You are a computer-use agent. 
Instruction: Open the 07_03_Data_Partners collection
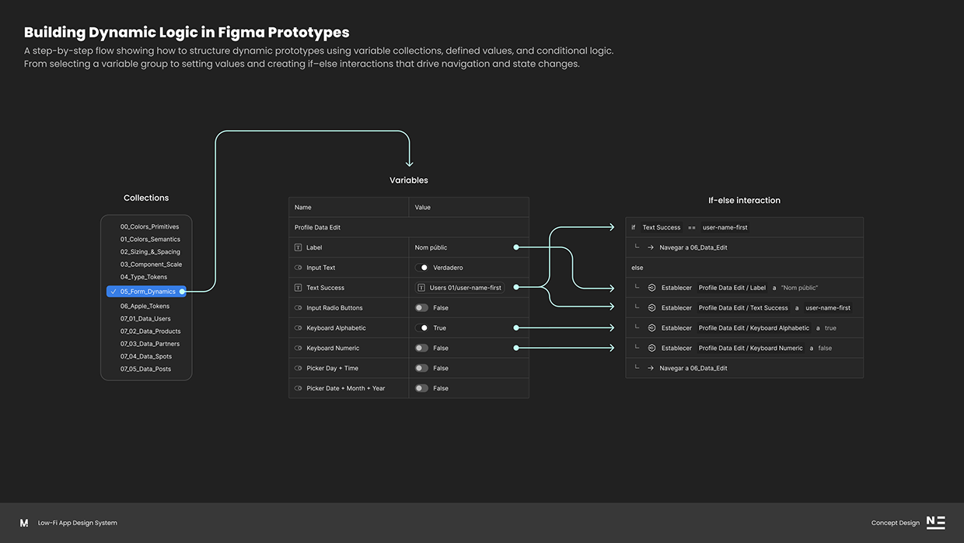[150, 344]
